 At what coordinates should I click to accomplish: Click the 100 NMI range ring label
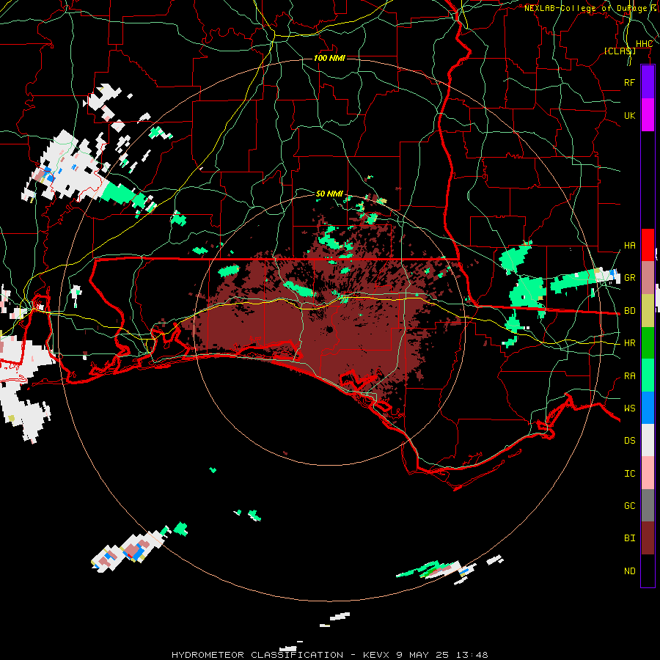click(329, 58)
